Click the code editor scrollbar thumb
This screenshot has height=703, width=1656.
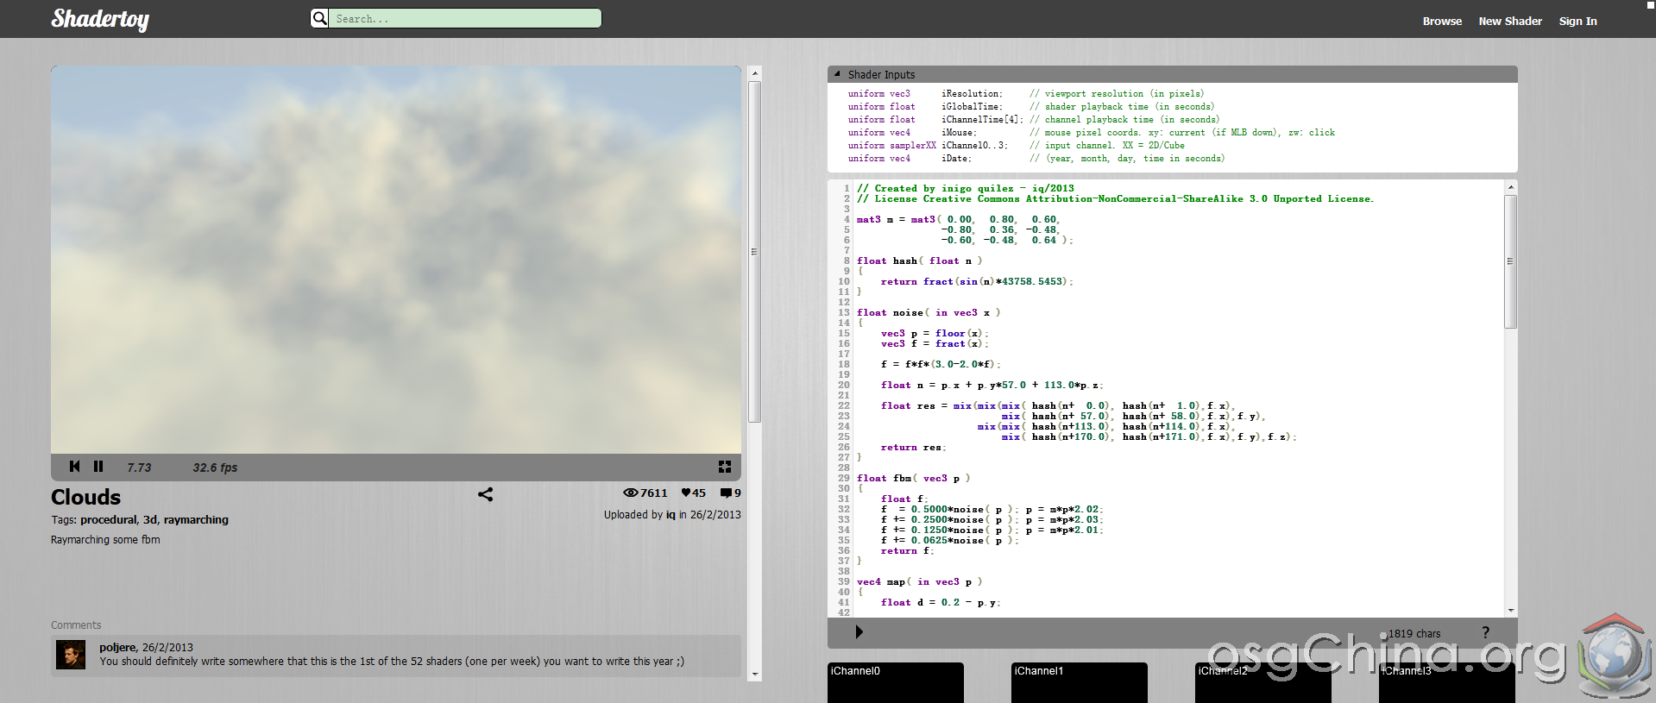(1510, 261)
